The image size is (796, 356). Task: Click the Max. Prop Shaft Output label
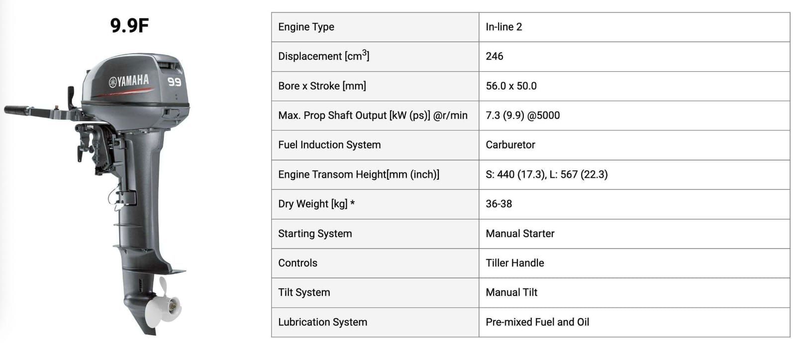(373, 116)
